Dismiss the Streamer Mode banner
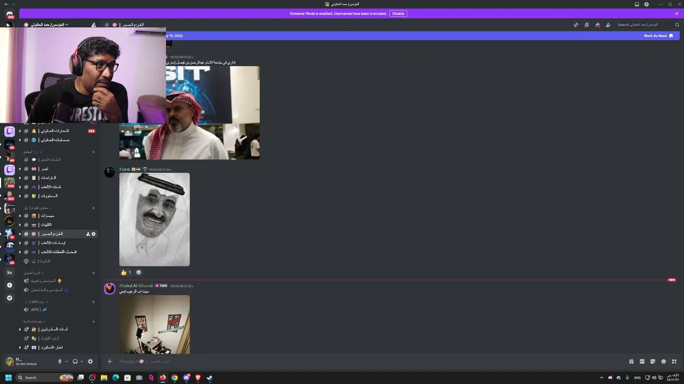This screenshot has width=684, height=384. (x=677, y=14)
